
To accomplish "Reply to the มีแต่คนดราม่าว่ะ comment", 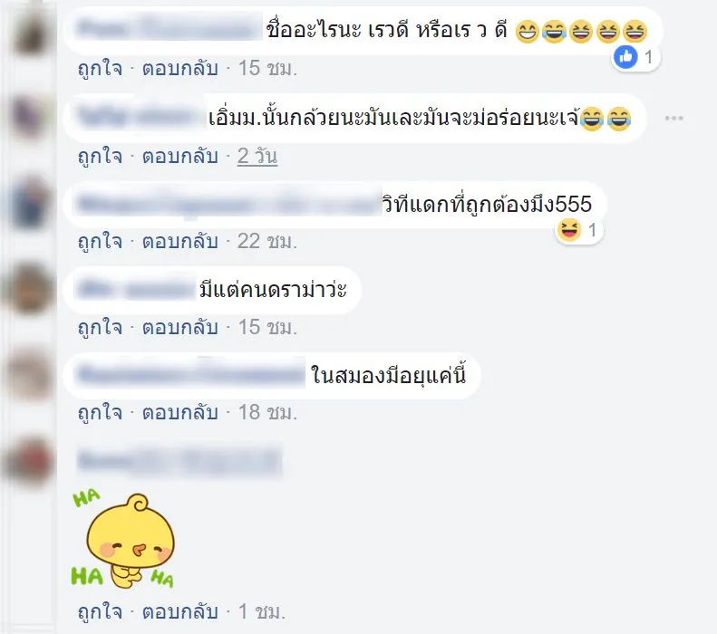I will pos(179,327).
